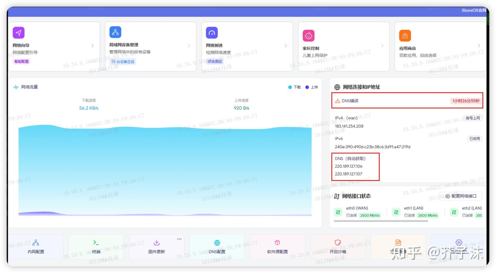
Task: Click the 网络流量 chart area
Action: click(165, 170)
